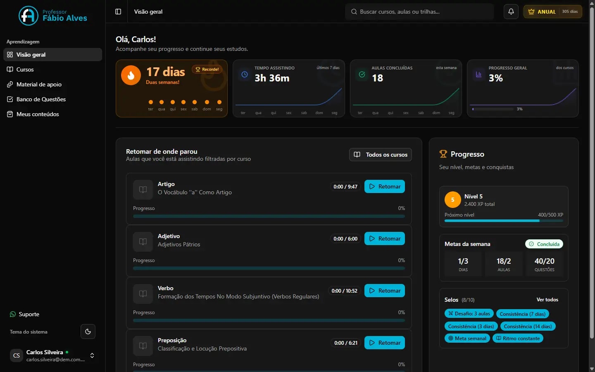Click the Artigo lesson progress bar
595x372 pixels.
(x=269, y=216)
